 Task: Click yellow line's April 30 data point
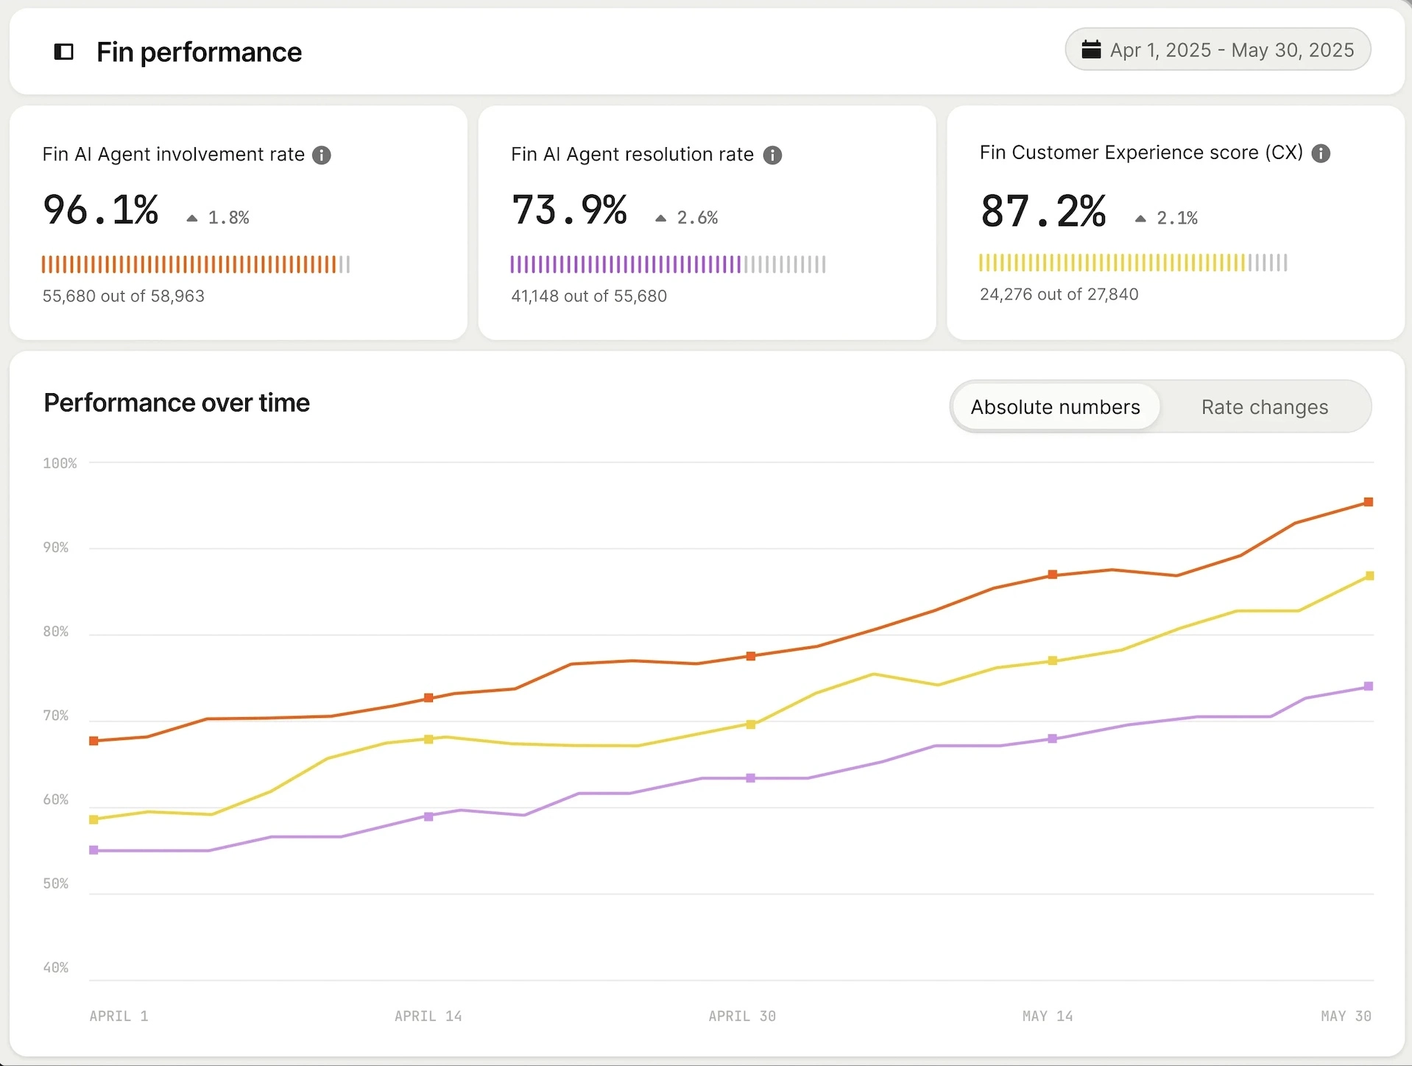[751, 724]
